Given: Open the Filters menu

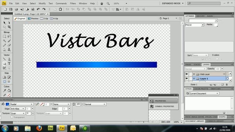Looking at the screenshot, I should pyautogui.click(x=73, y=3).
